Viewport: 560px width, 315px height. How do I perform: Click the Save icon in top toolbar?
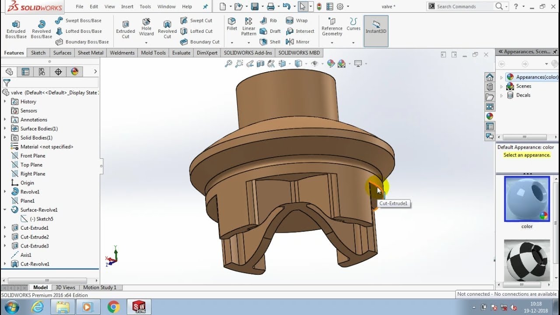(254, 7)
